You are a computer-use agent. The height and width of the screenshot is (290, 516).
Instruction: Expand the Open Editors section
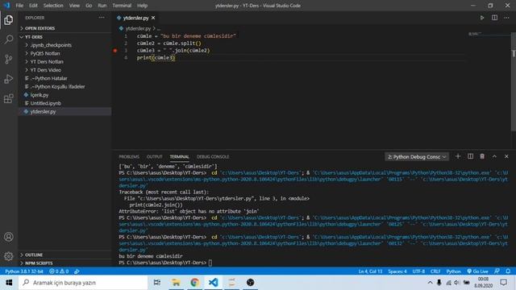pos(64,28)
